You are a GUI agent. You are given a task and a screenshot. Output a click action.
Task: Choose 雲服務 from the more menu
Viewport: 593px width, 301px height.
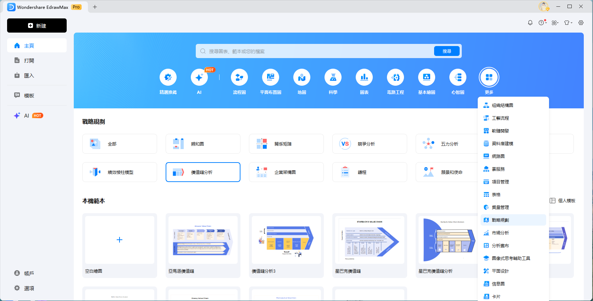513,169
